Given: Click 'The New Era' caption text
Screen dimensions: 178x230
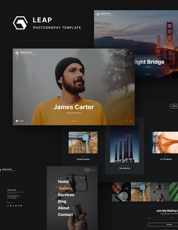Looking at the screenshot, I should tap(125, 168).
